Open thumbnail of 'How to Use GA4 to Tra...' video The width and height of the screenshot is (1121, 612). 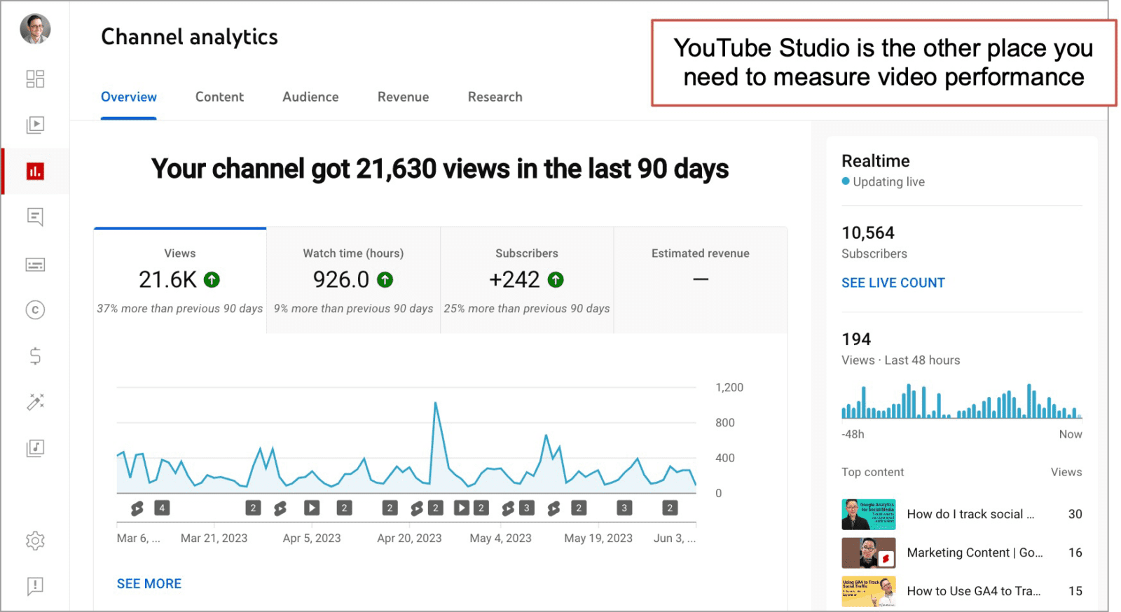coord(869,591)
